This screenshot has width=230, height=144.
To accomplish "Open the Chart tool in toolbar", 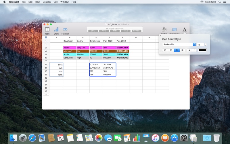I will [x=56, y=30].
